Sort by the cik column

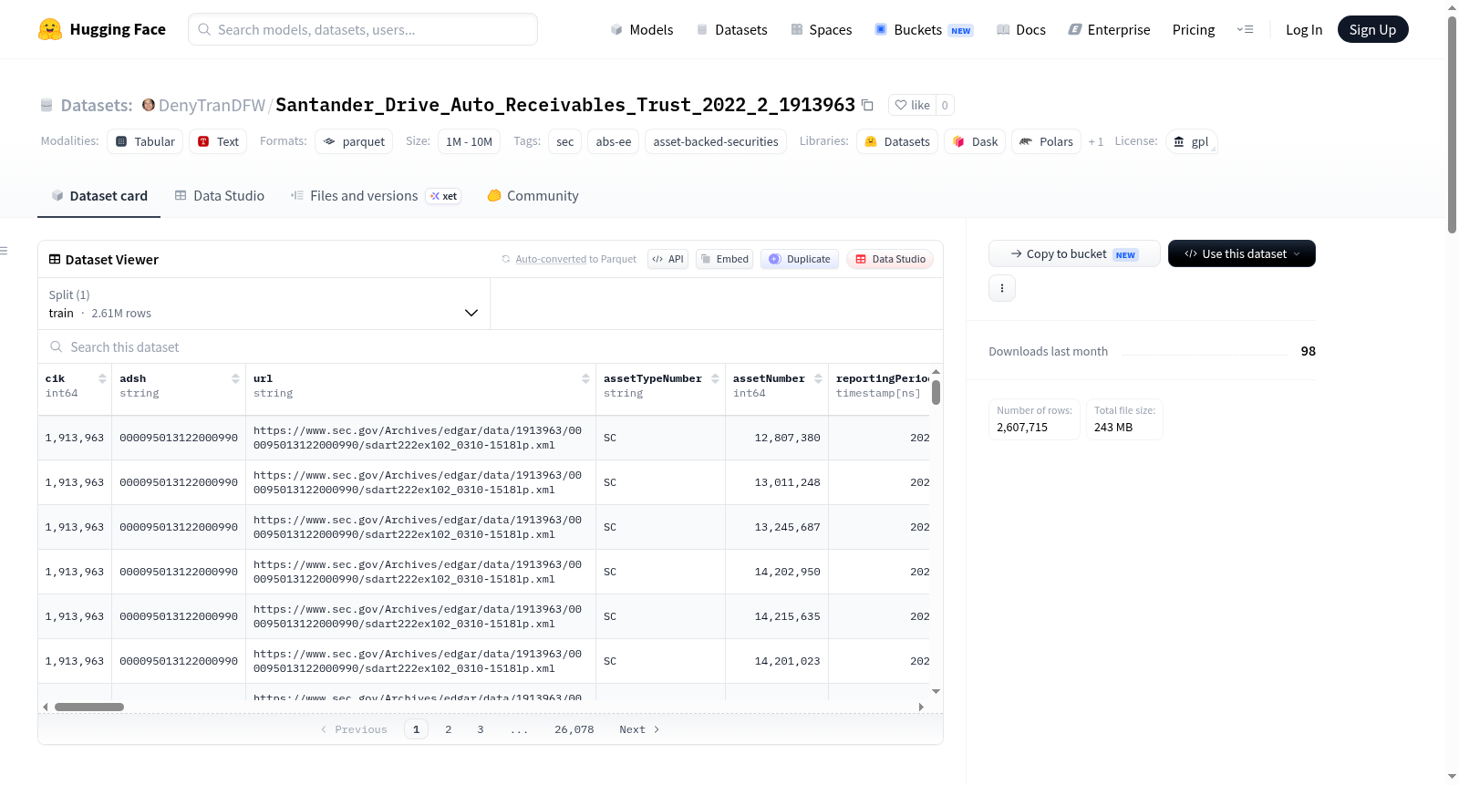pyautogui.click(x=102, y=378)
